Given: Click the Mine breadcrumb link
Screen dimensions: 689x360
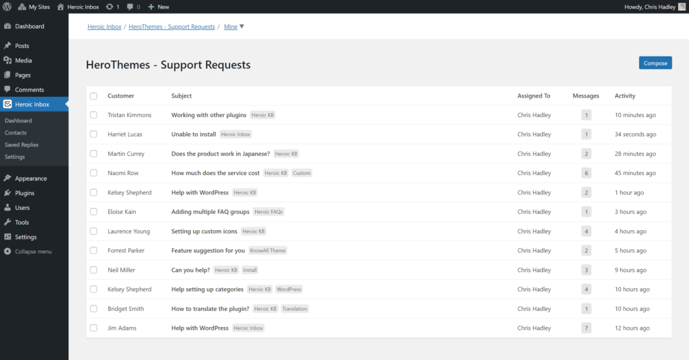Looking at the screenshot, I should (231, 26).
